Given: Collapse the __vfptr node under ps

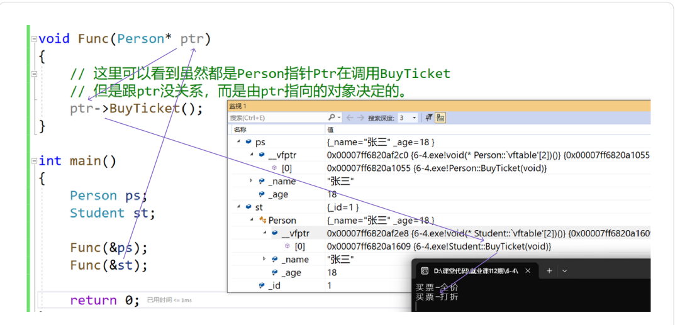Looking at the screenshot, I should [252, 155].
